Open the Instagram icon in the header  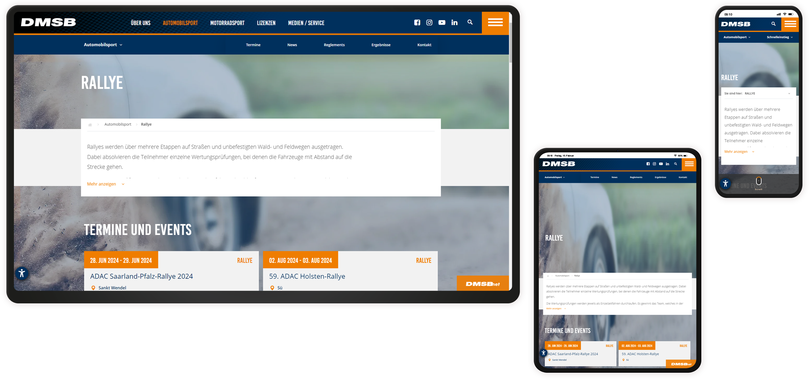[x=429, y=22]
